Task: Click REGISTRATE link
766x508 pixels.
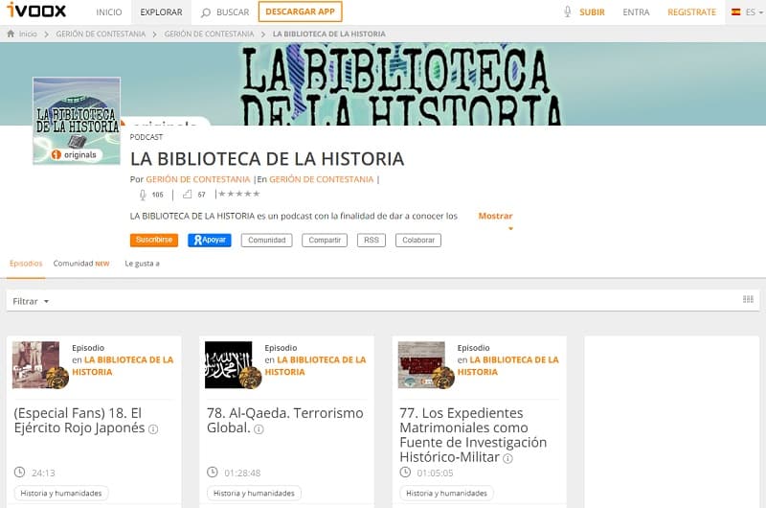Action: click(x=691, y=12)
